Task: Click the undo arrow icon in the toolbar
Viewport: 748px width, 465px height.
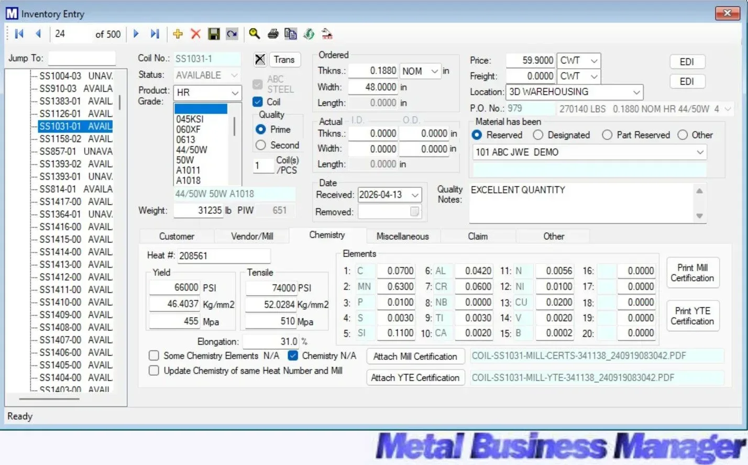Action: 232,34
